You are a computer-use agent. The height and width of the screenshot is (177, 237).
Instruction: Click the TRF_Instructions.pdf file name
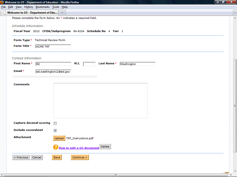[80, 138]
